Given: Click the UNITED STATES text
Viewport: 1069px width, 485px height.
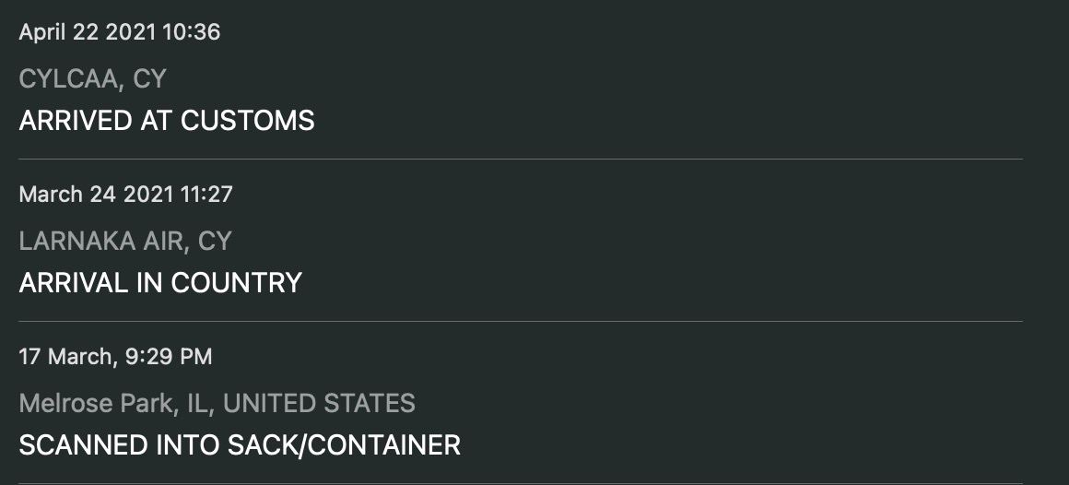Looking at the screenshot, I should pos(319,403).
